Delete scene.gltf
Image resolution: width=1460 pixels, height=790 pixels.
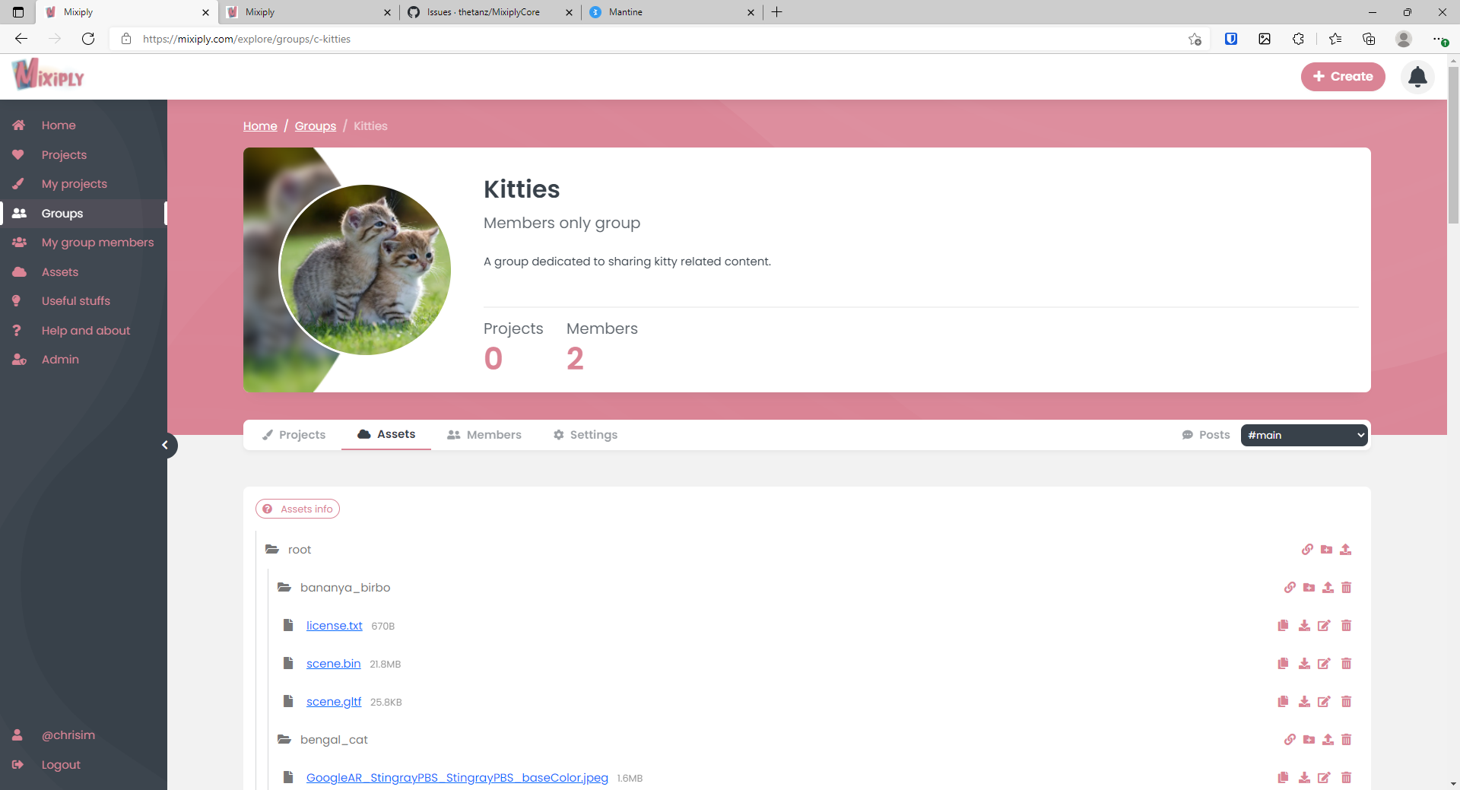[x=1347, y=701]
